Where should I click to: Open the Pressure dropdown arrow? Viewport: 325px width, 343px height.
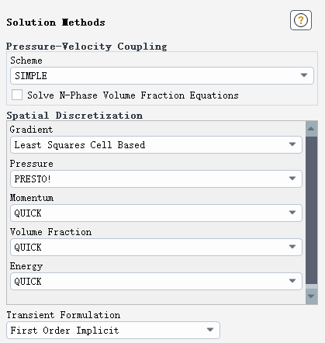coord(292,178)
